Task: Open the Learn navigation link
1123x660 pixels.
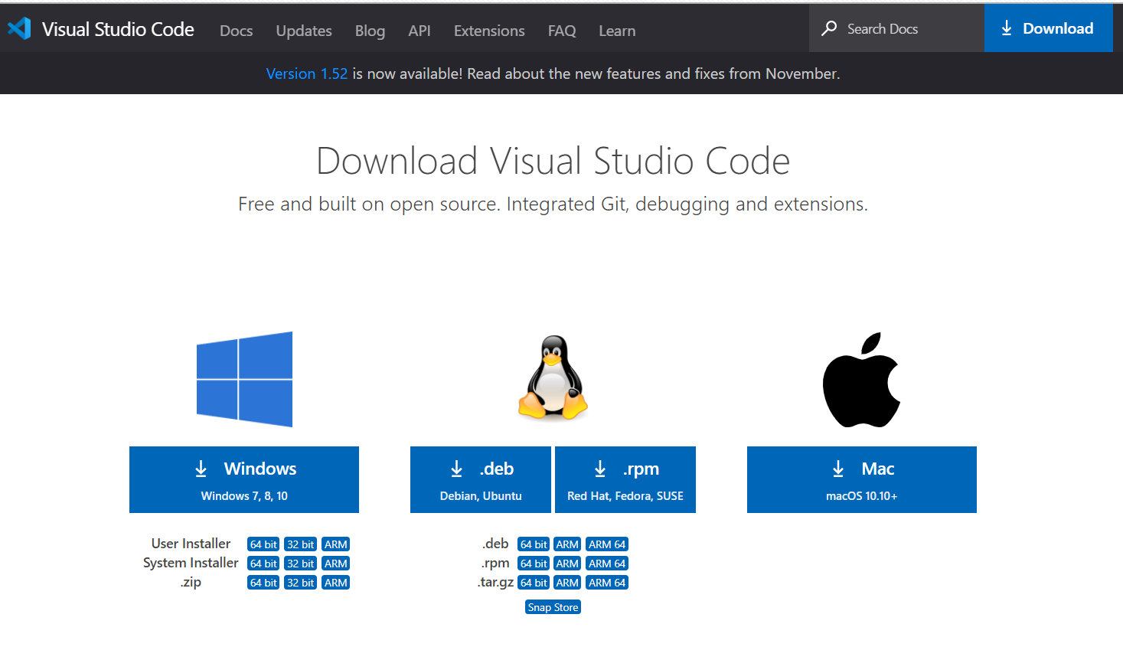Action: coord(617,31)
